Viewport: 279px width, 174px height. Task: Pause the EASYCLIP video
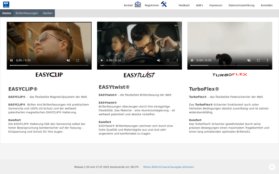[x=11, y=60]
